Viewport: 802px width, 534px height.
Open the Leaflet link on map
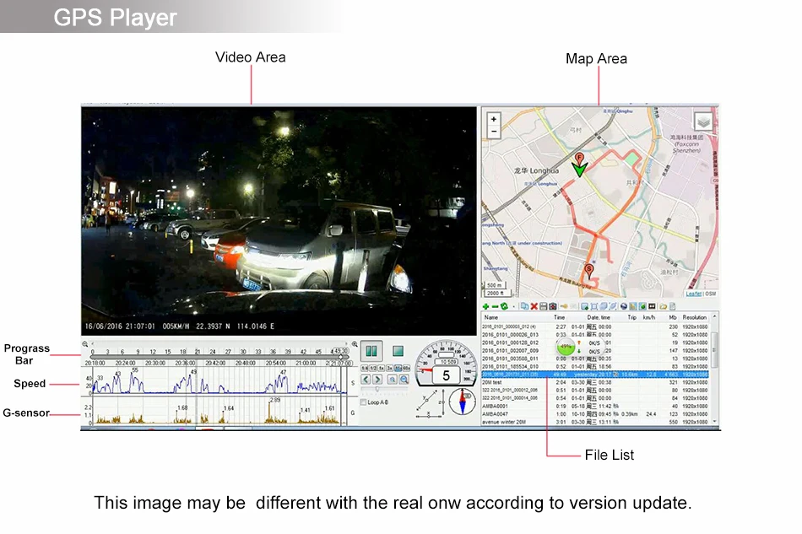pyautogui.click(x=694, y=294)
